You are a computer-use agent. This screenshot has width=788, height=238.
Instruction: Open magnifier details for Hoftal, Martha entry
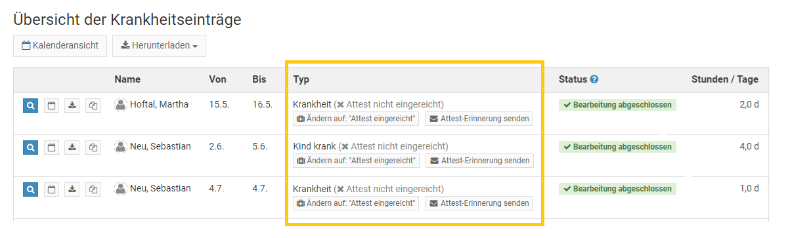[31, 106]
